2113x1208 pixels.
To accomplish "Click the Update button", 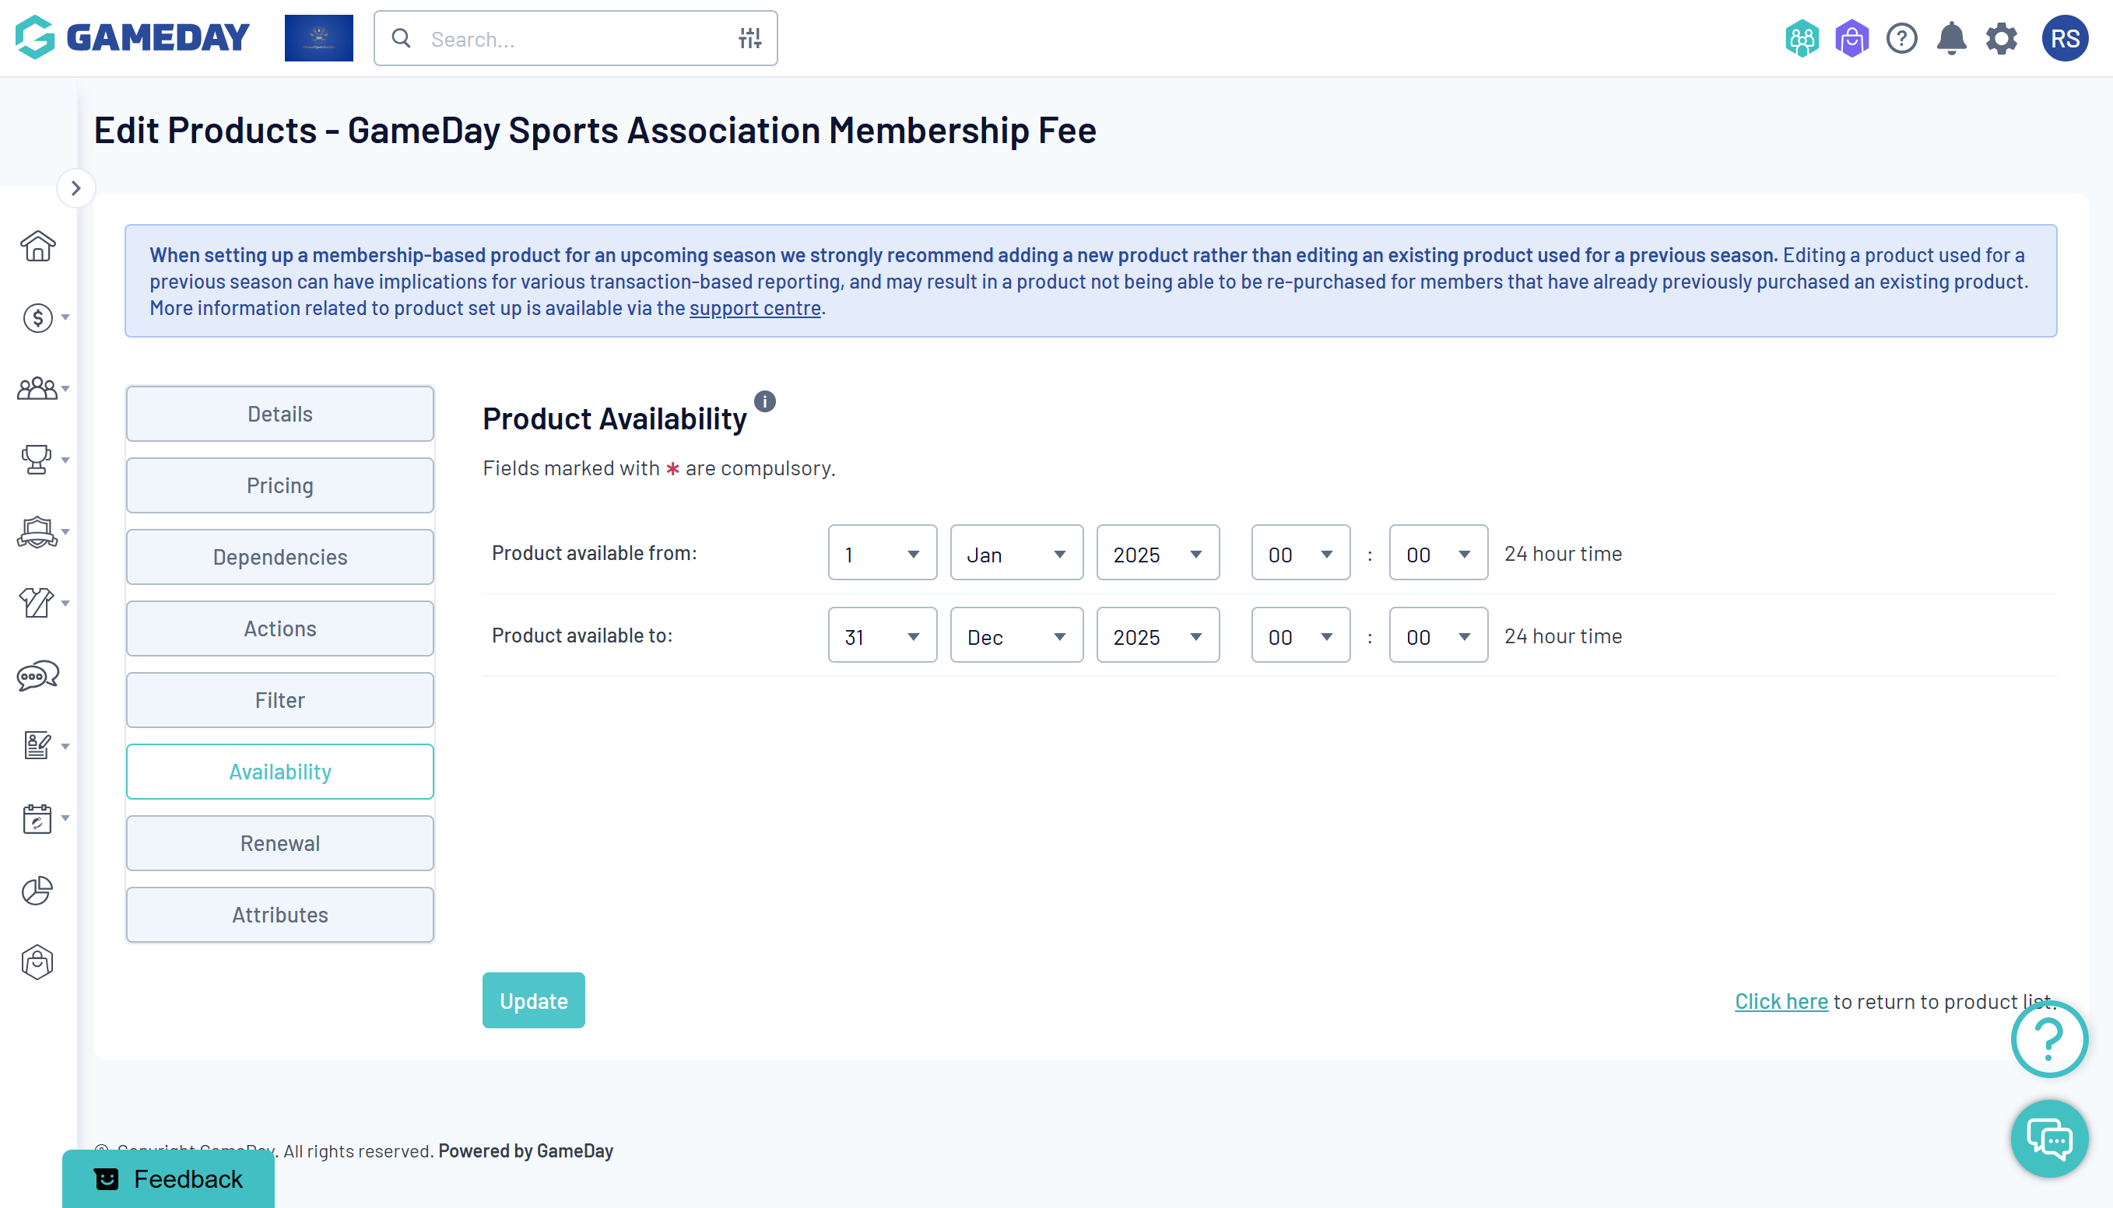I will point(533,1000).
